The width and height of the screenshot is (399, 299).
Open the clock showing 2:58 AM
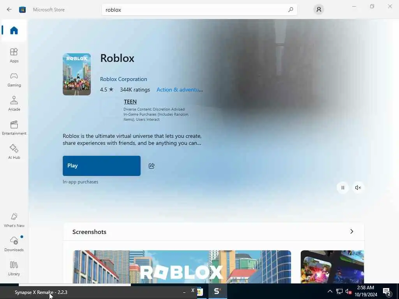[x=365, y=291]
